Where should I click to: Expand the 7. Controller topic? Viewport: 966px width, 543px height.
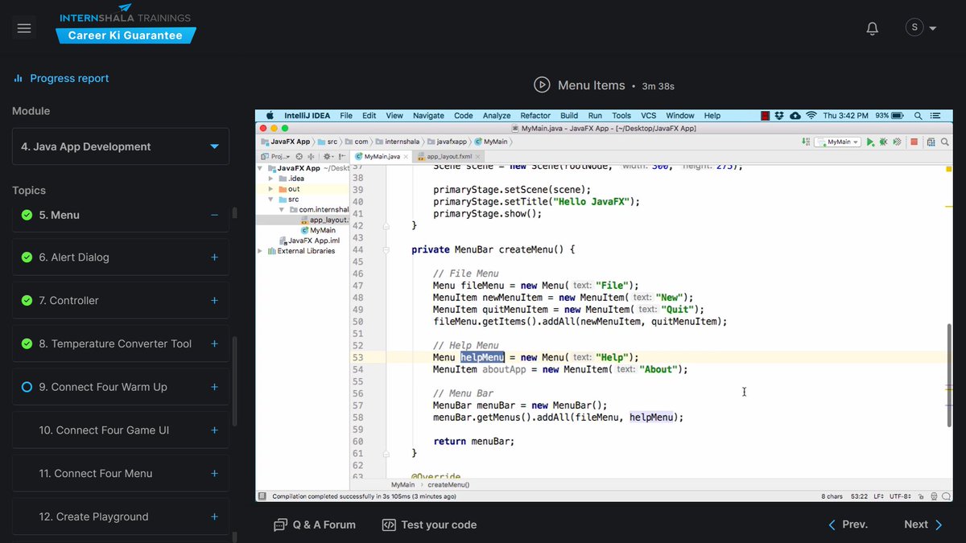(x=214, y=300)
